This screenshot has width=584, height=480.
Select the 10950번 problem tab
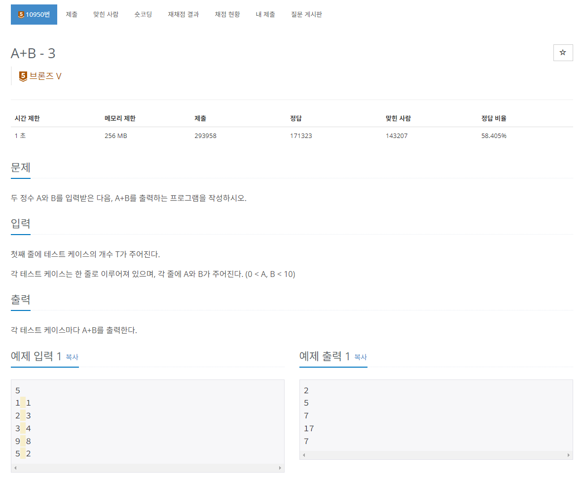(34, 14)
